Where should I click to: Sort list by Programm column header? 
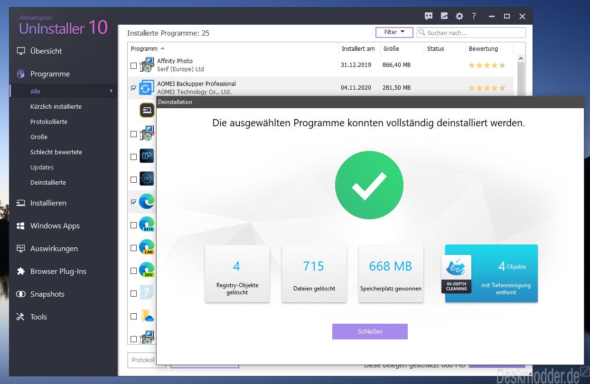point(144,48)
